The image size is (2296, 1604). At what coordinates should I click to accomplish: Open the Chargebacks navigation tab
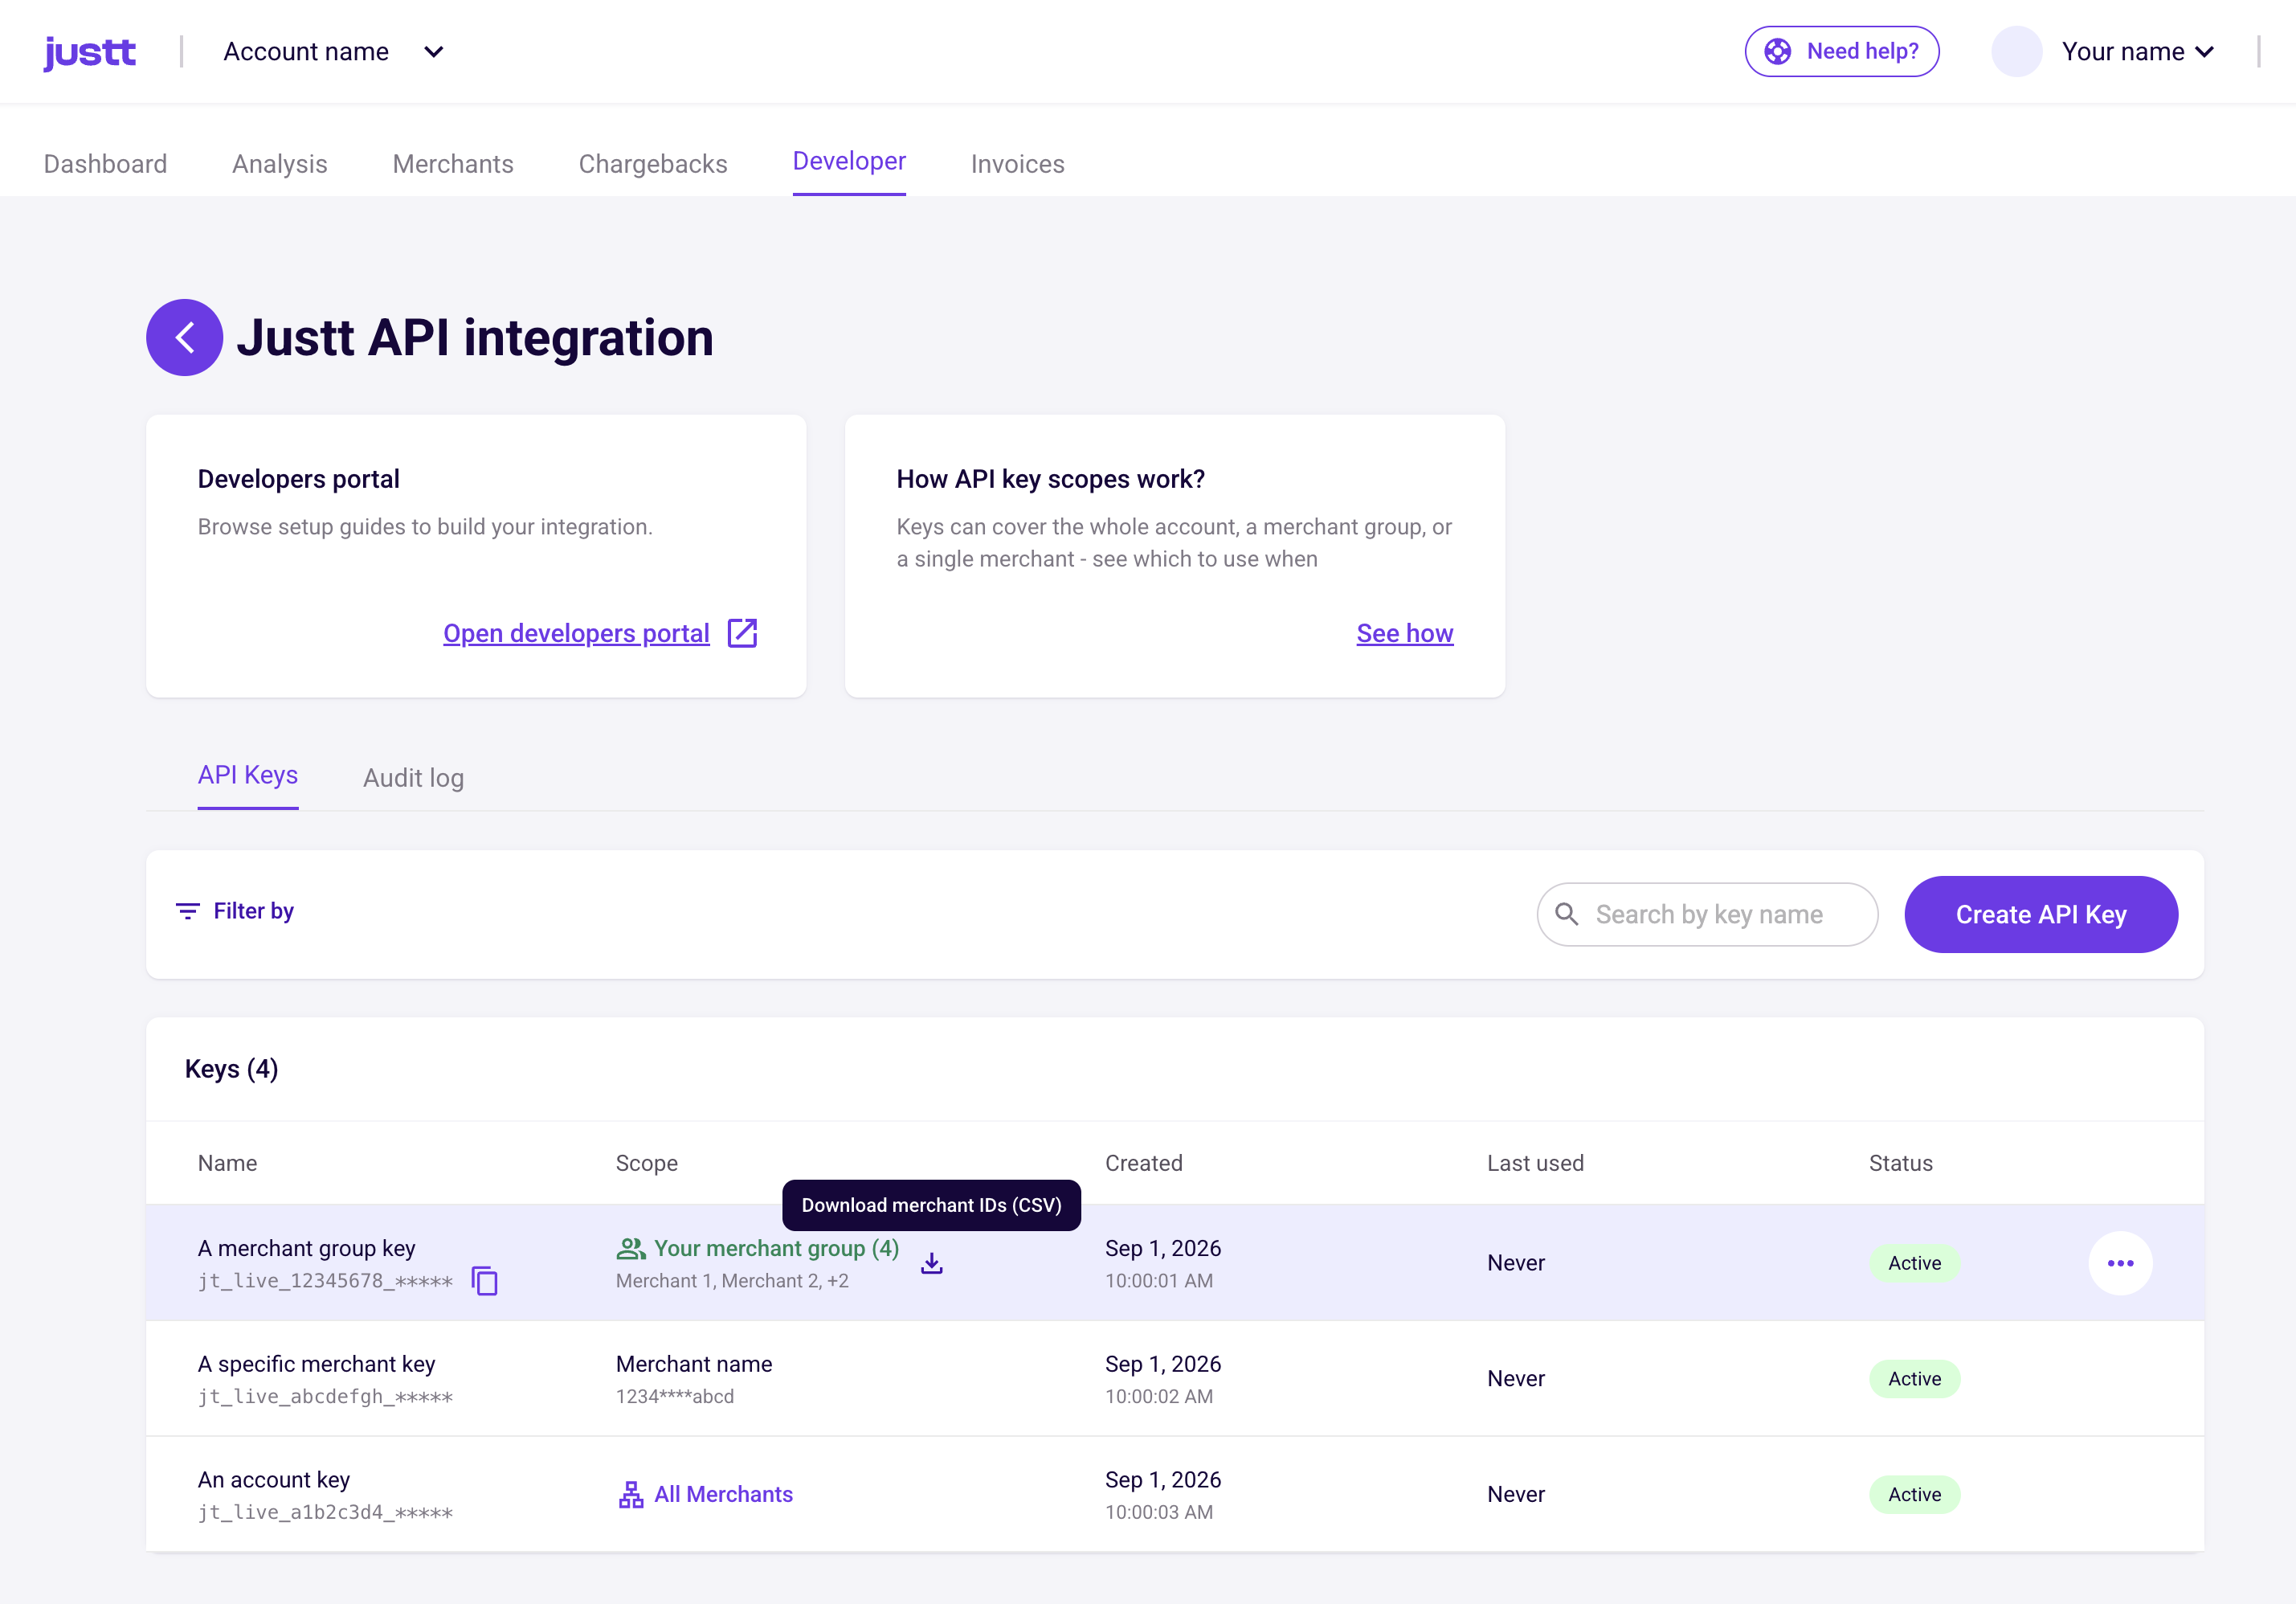tap(653, 164)
